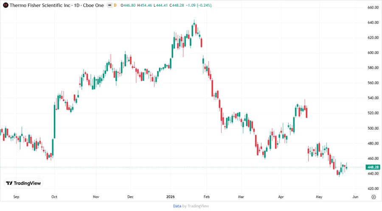This screenshot has height=211, width=382.
Task: Click the TradingView logo badge
Action: click(x=23, y=183)
